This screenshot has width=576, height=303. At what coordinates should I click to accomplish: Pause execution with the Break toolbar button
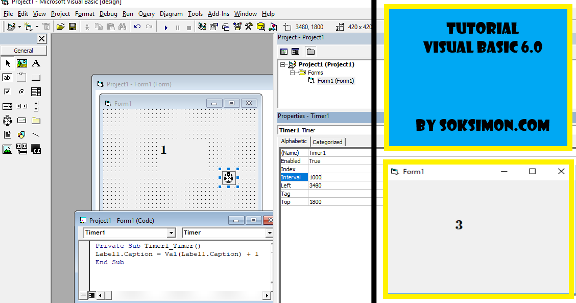coord(177,27)
